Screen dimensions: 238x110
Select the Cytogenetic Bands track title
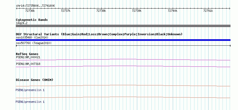[32, 20]
